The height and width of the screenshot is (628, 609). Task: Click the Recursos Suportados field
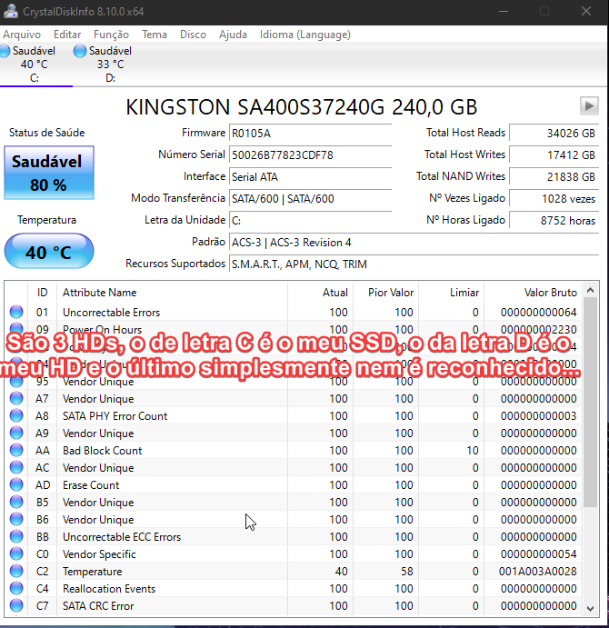414,264
